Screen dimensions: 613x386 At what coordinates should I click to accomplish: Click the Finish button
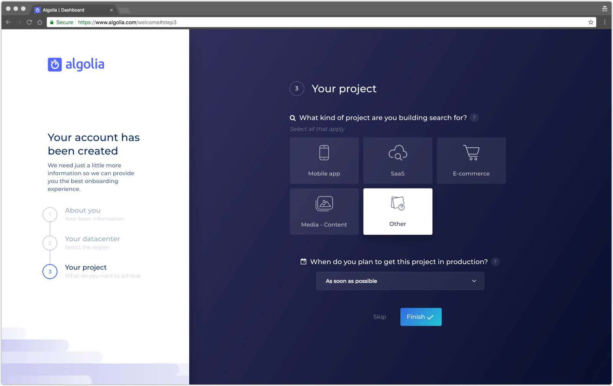tap(421, 317)
